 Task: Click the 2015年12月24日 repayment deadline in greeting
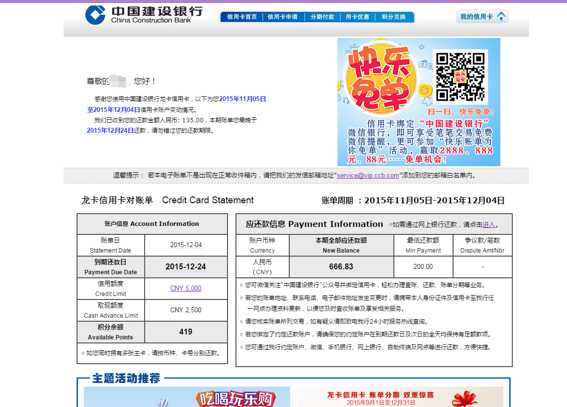(110, 130)
